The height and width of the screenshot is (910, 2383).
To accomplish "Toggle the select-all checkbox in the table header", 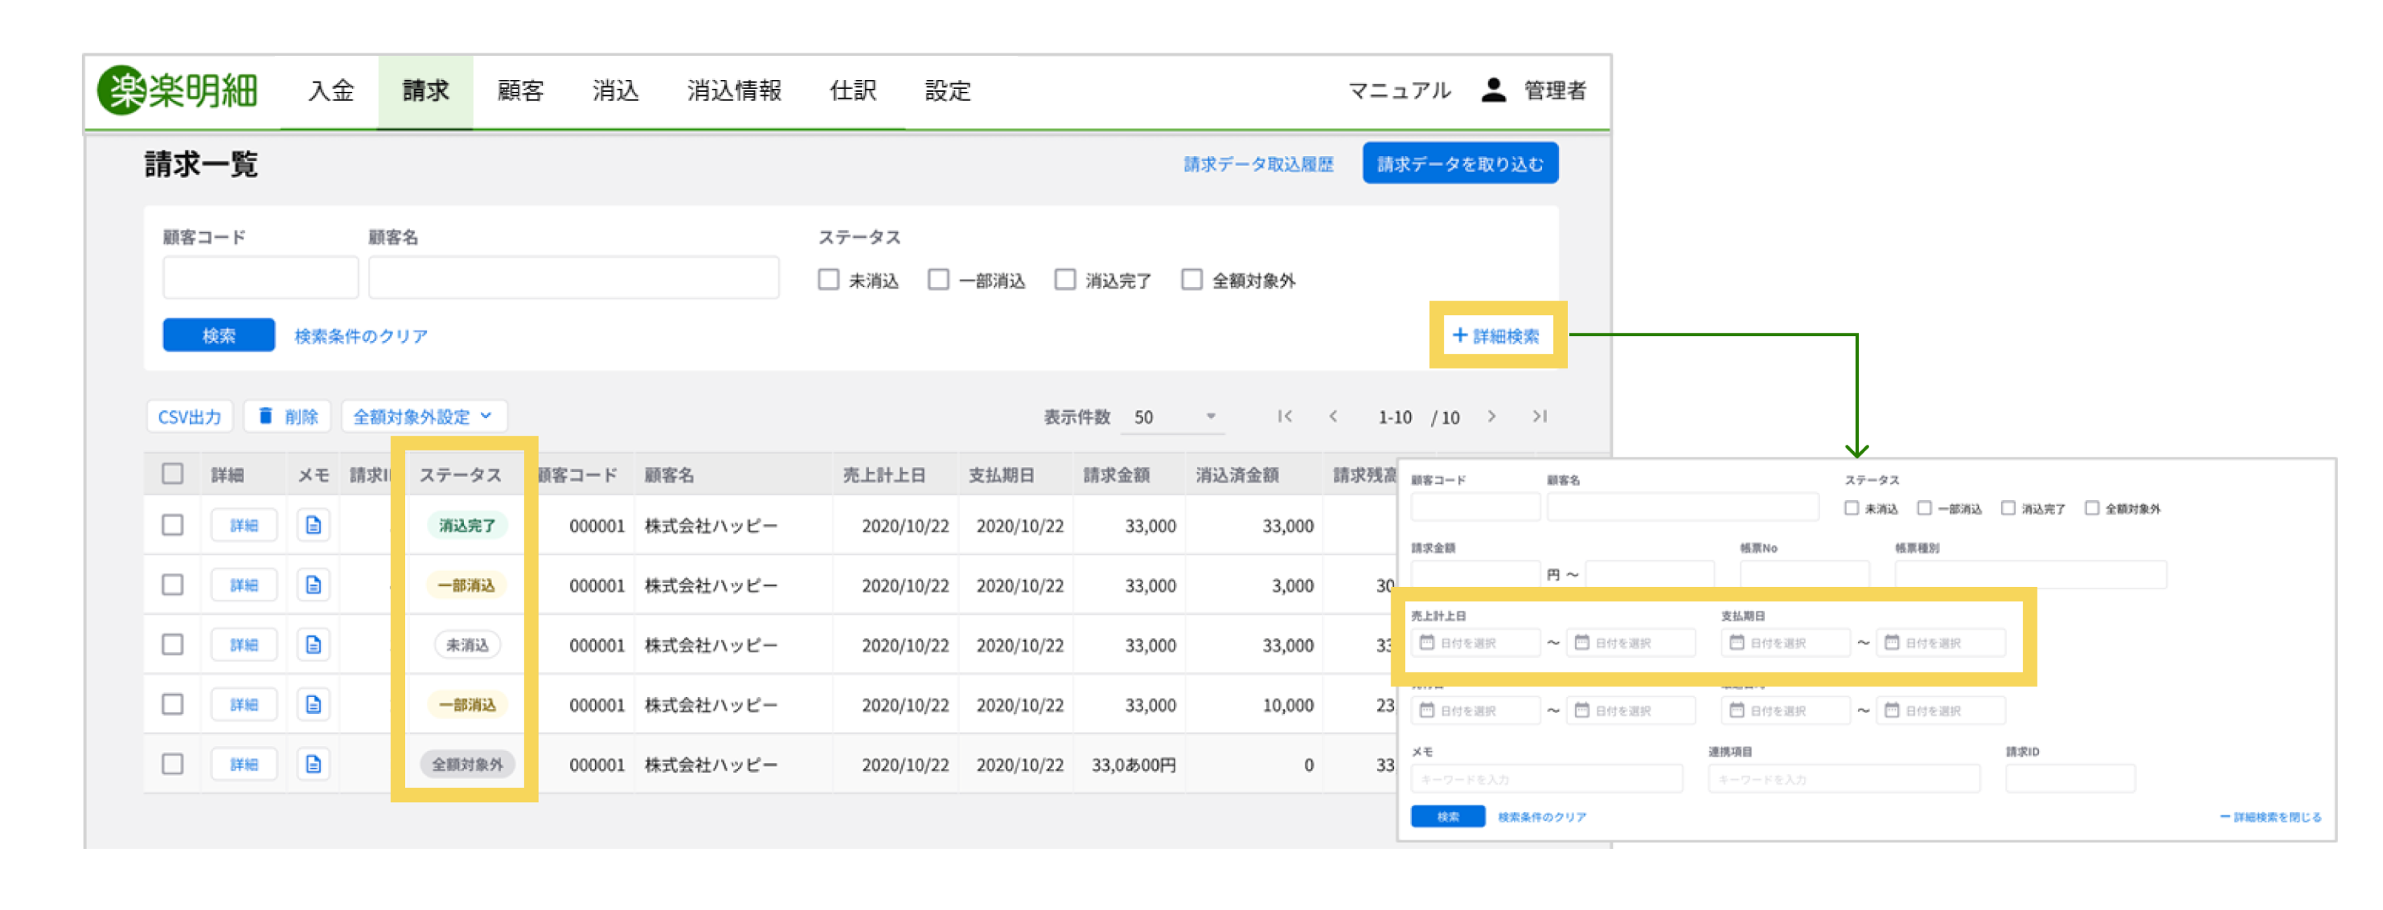I will point(172,474).
